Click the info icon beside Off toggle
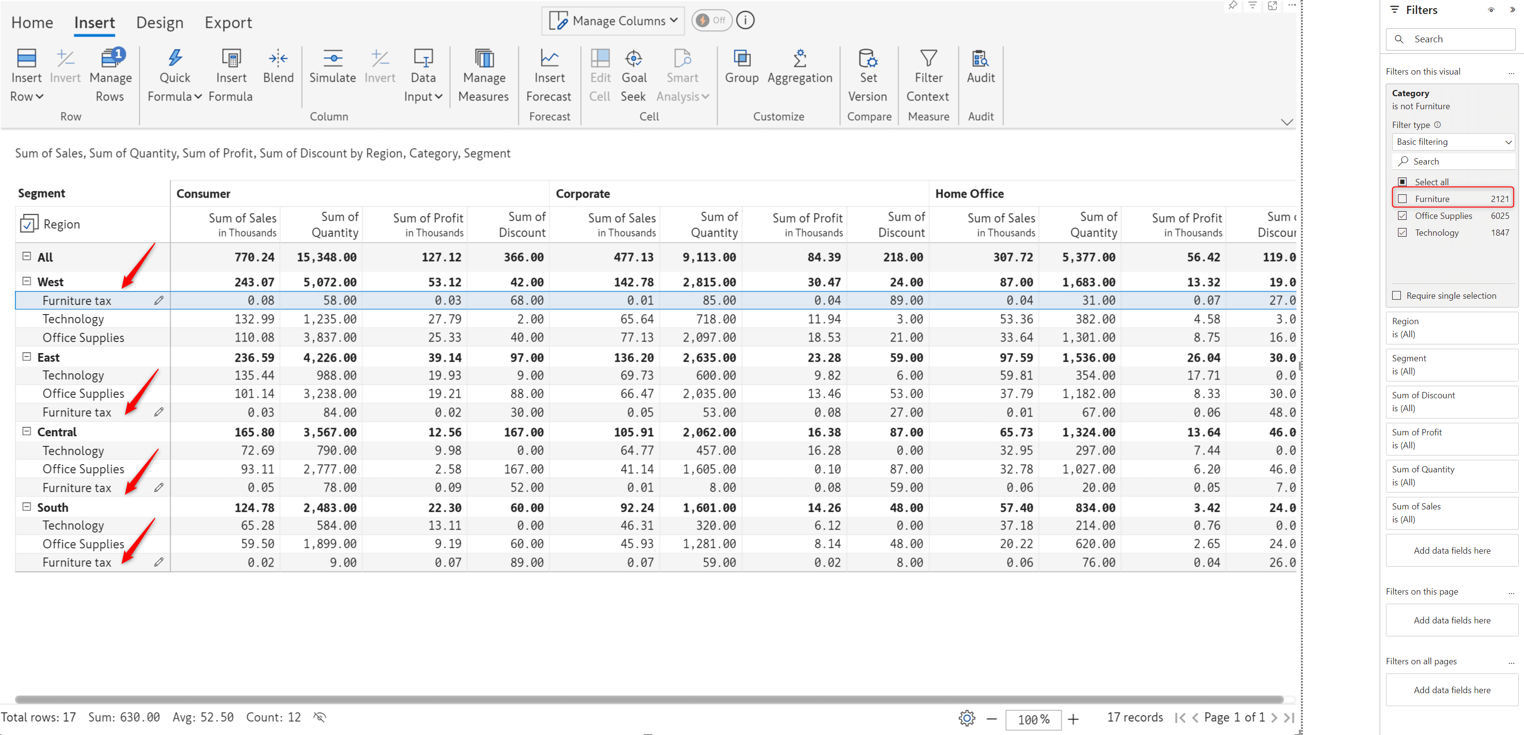1524x735 pixels. [746, 20]
